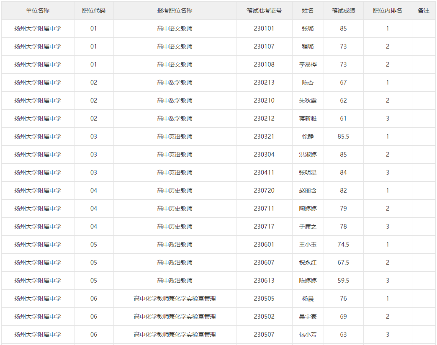The image size is (437, 345).
Task: Select the name 赵丽含
Action: tap(308, 191)
